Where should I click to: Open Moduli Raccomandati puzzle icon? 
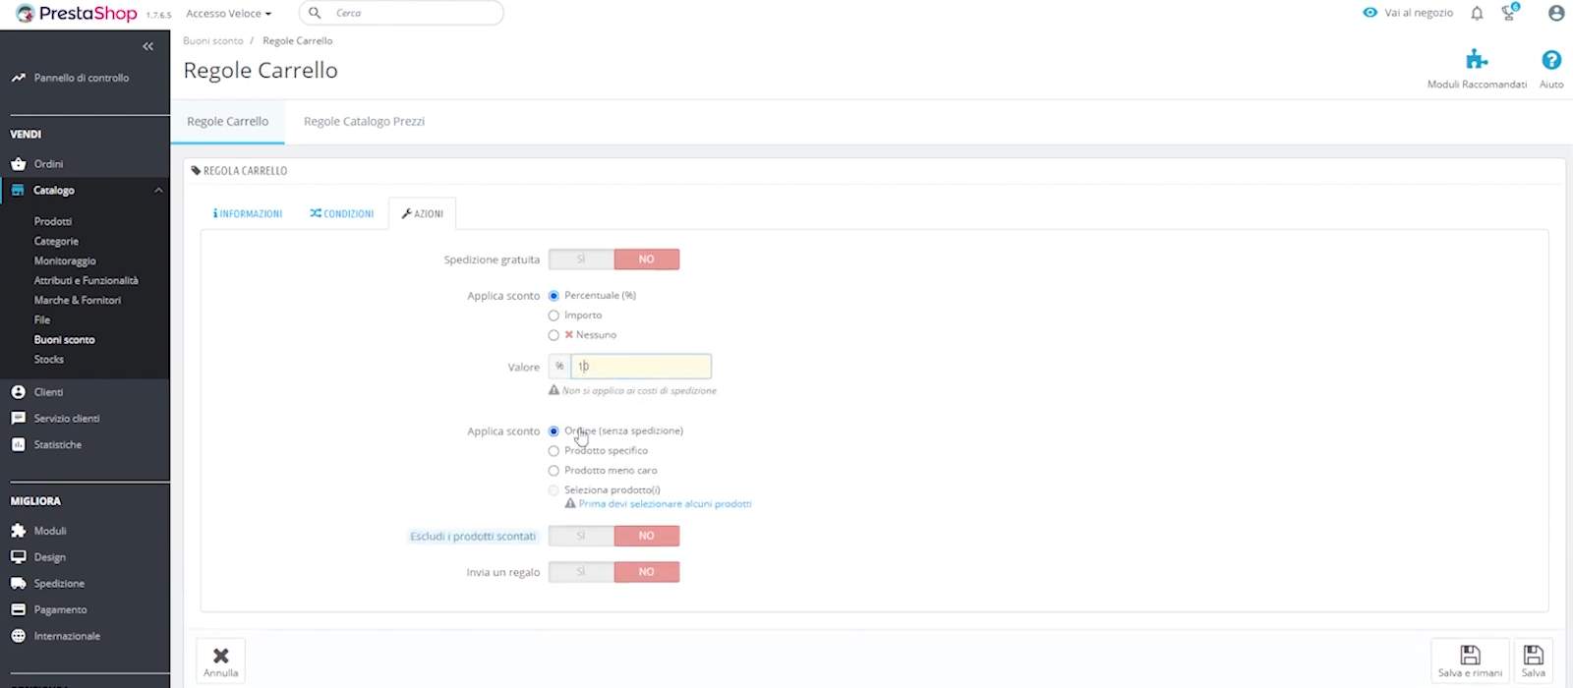point(1476,61)
